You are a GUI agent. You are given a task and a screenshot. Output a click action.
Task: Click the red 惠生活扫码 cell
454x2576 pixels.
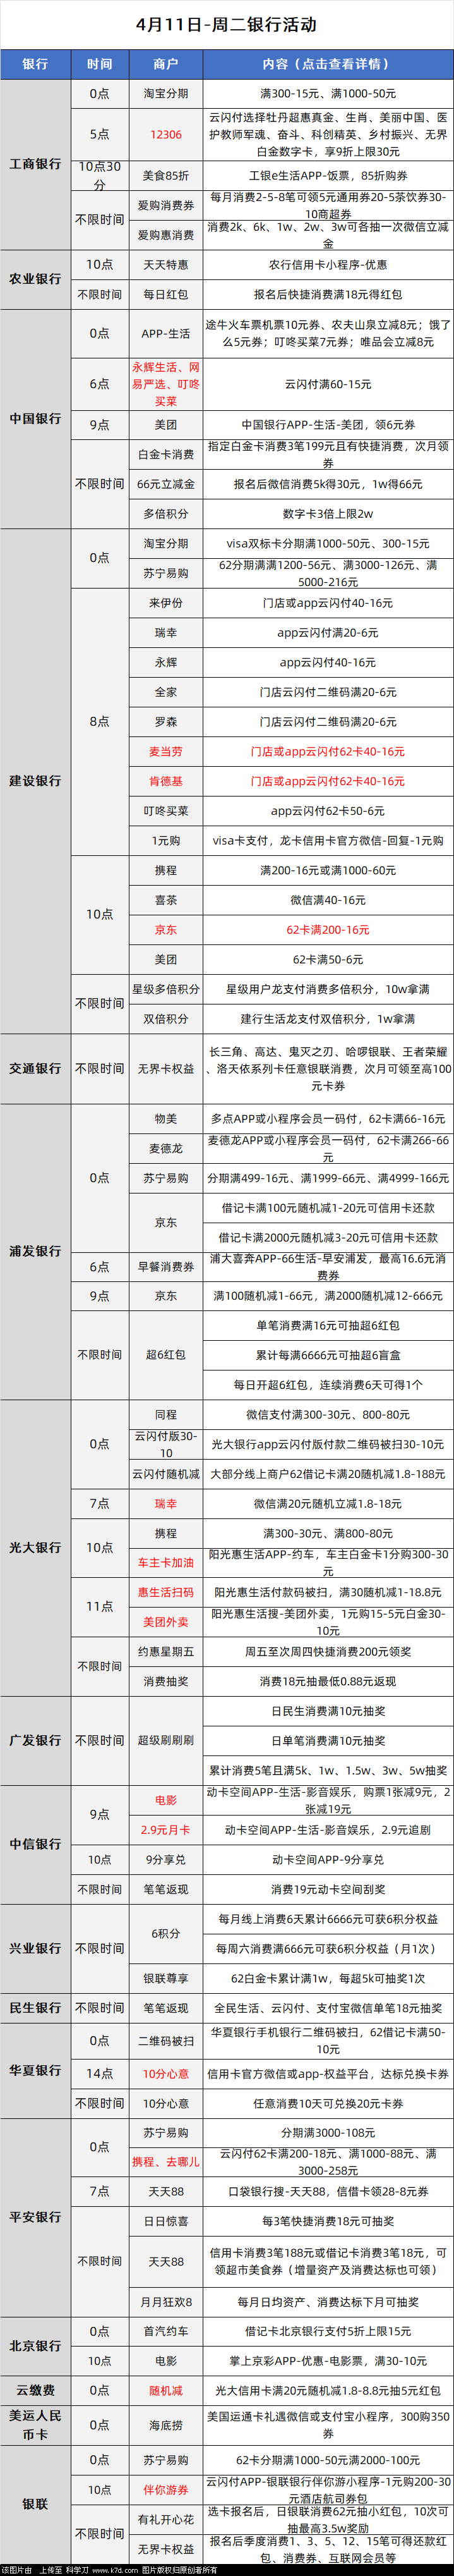(165, 1593)
